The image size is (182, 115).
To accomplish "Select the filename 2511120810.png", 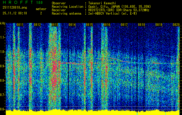I will (15, 8).
